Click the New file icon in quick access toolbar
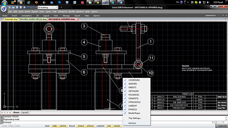228x128 pixels. tap(10, 7)
